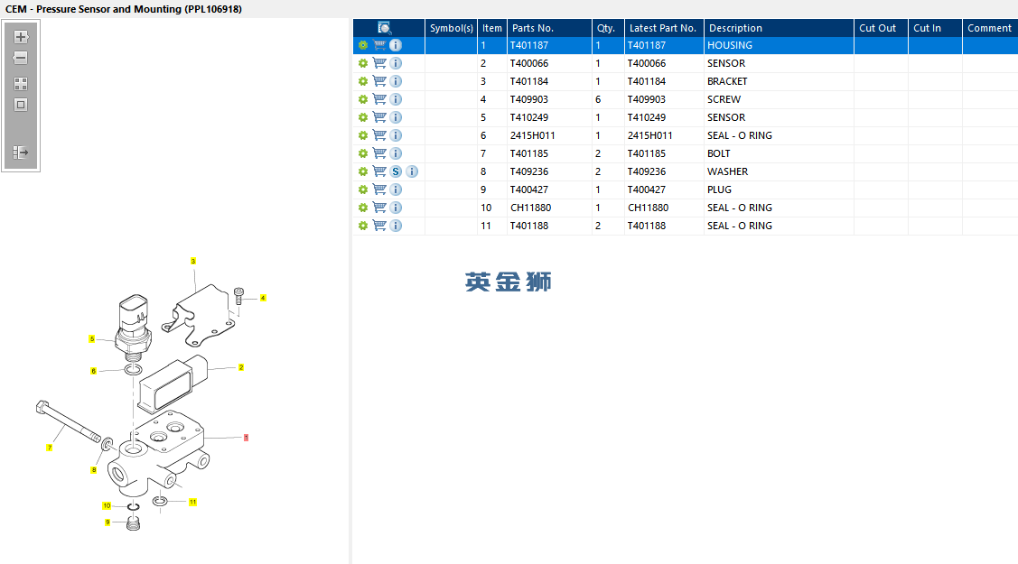The height and width of the screenshot is (564, 1018).
Task: Select callout 2 on the diagram
Action: point(241,367)
